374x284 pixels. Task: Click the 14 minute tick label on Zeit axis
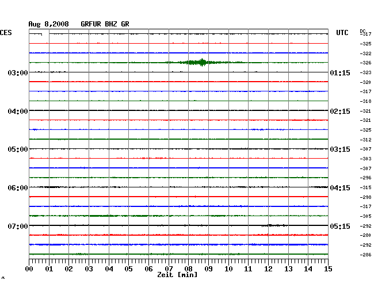(308, 269)
